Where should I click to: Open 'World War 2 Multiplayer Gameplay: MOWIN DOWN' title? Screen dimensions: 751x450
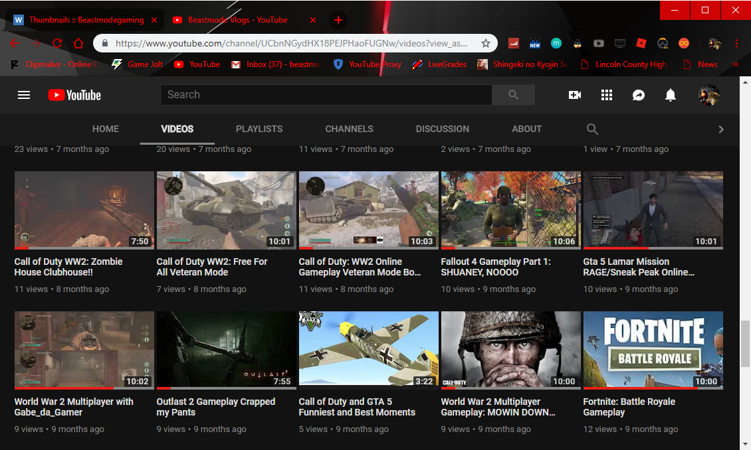pos(498,407)
